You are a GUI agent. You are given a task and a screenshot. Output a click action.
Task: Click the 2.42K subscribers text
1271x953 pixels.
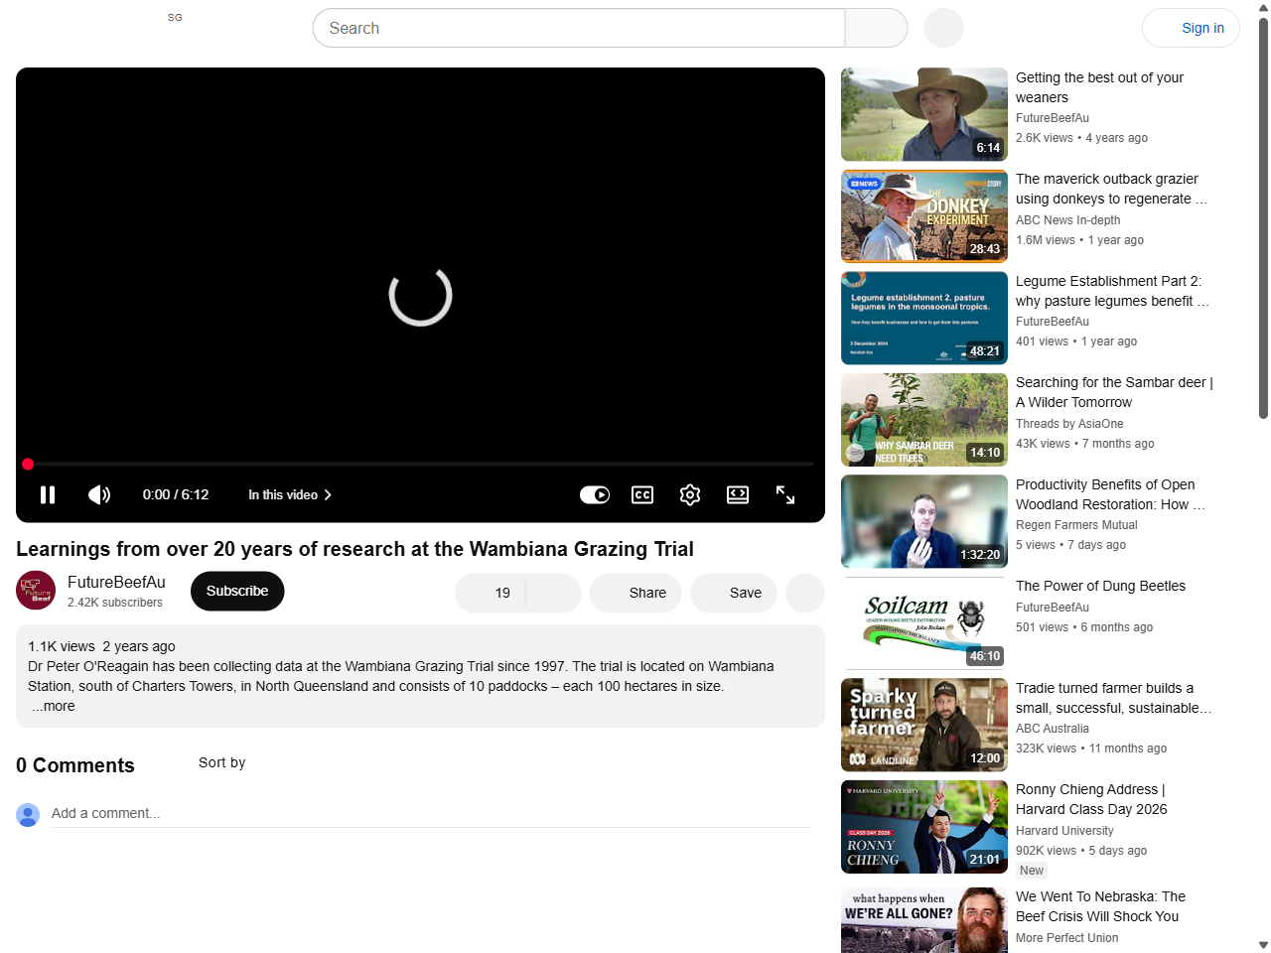(x=115, y=603)
